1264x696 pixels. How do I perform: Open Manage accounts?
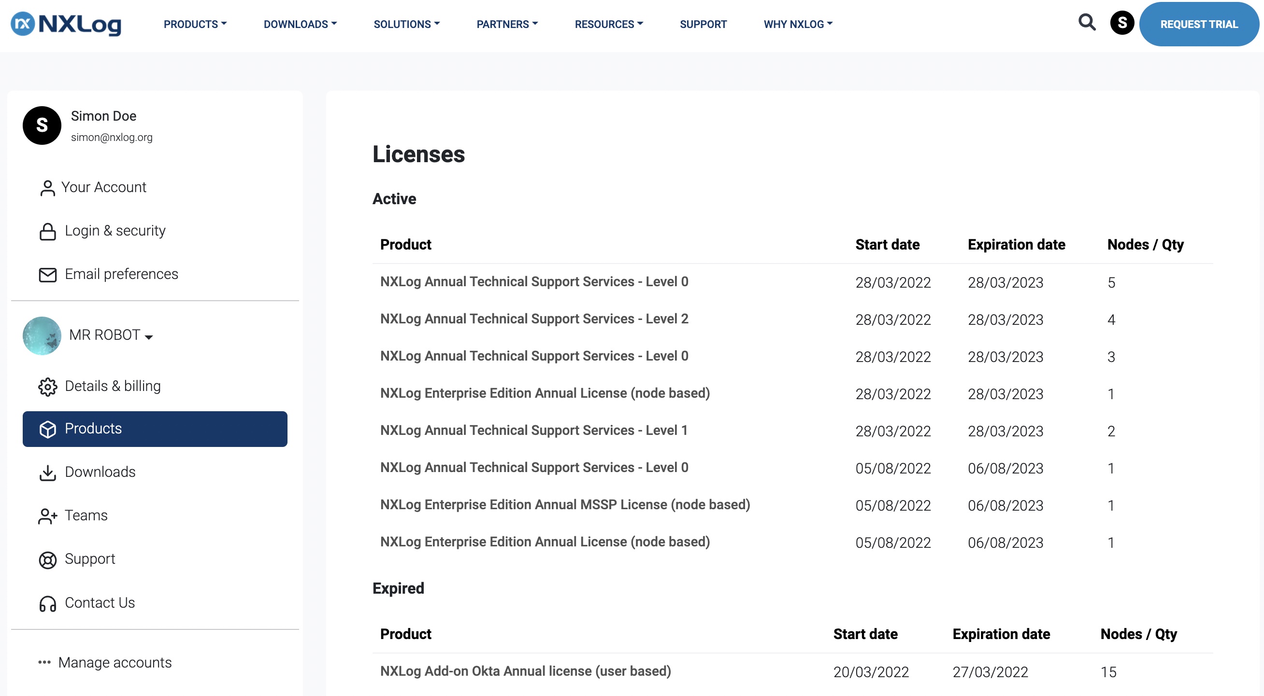115,663
